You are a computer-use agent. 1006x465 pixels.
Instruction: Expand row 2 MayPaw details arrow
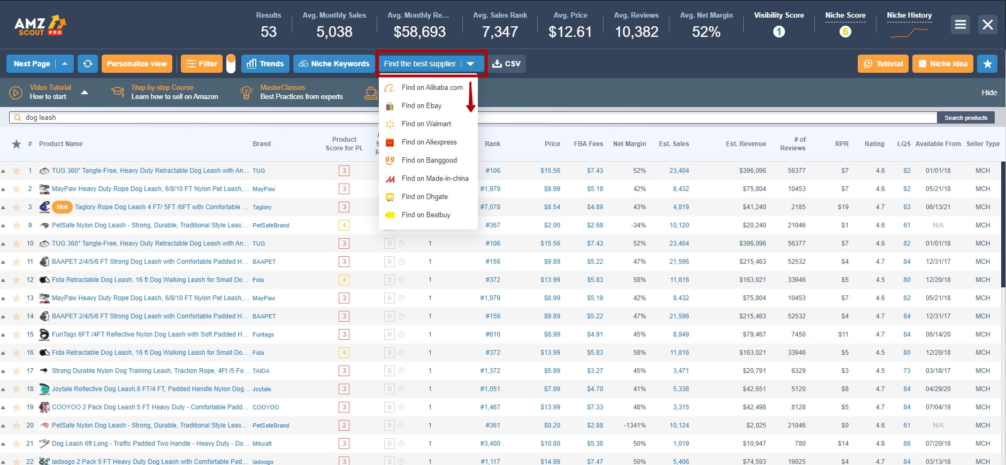tap(3, 189)
